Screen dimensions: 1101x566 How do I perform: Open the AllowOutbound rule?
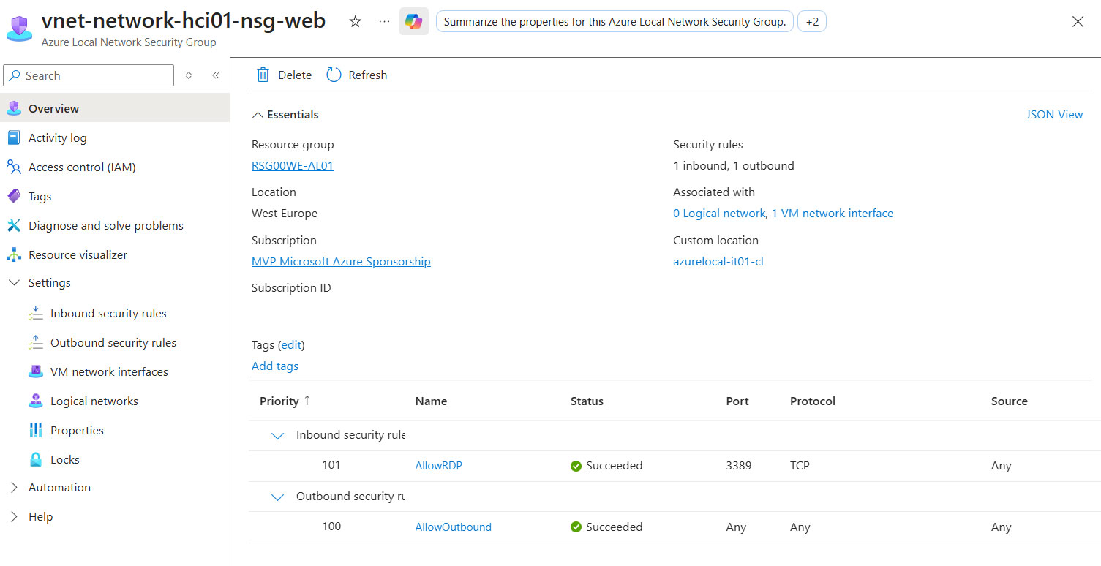[453, 527]
